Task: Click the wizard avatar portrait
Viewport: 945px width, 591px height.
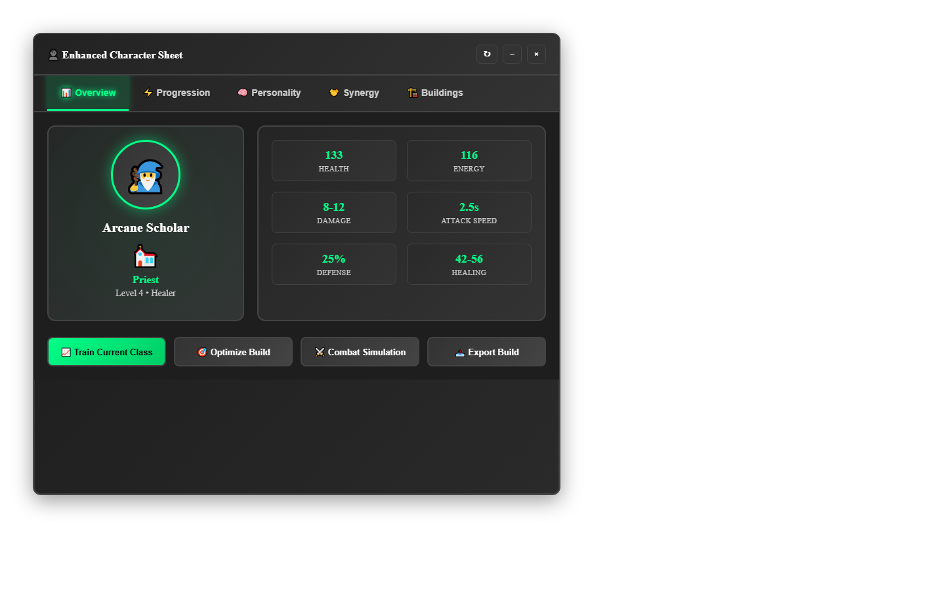Action: point(146,175)
